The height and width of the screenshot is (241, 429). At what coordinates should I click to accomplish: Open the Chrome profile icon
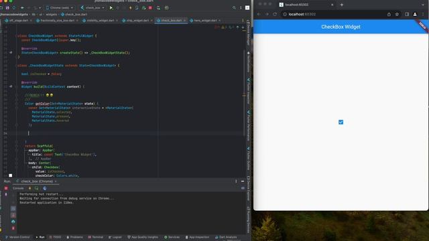pos(415,14)
